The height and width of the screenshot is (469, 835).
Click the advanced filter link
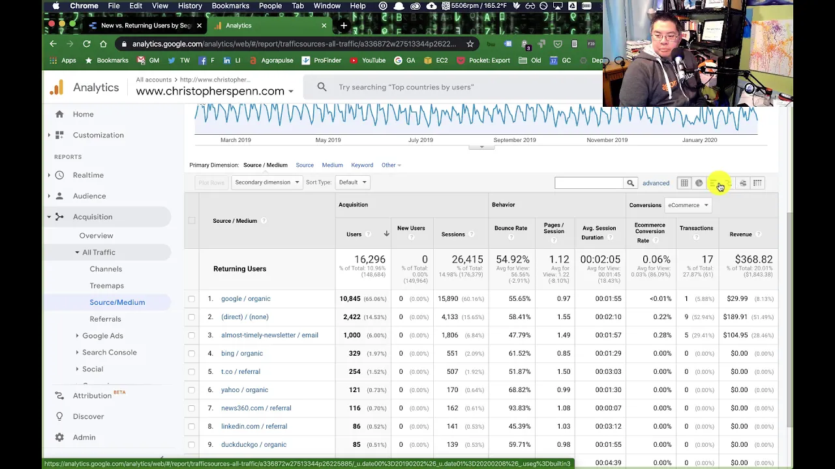click(x=656, y=183)
